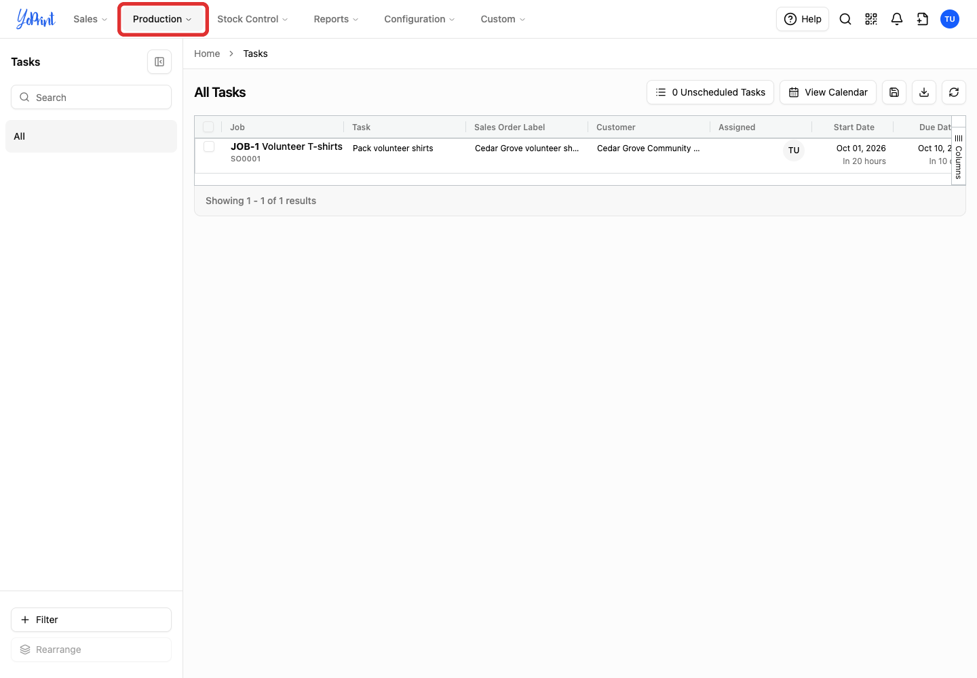Expand the Stock Control menu
Viewport: 977px width, 678px height.
252,19
